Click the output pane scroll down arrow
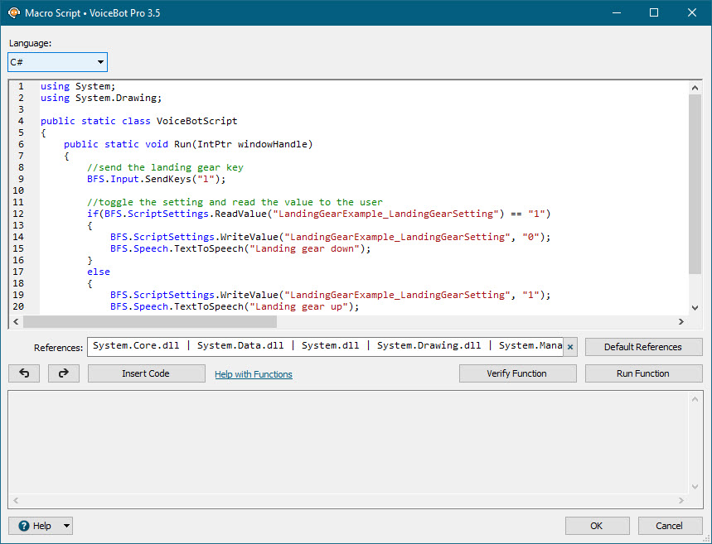 tap(695, 487)
